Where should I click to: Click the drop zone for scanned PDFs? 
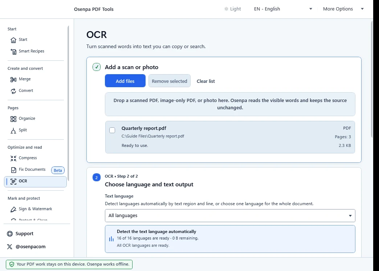tap(230, 104)
